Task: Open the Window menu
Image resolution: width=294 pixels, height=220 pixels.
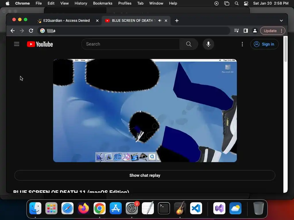Action: [x=156, y=3]
